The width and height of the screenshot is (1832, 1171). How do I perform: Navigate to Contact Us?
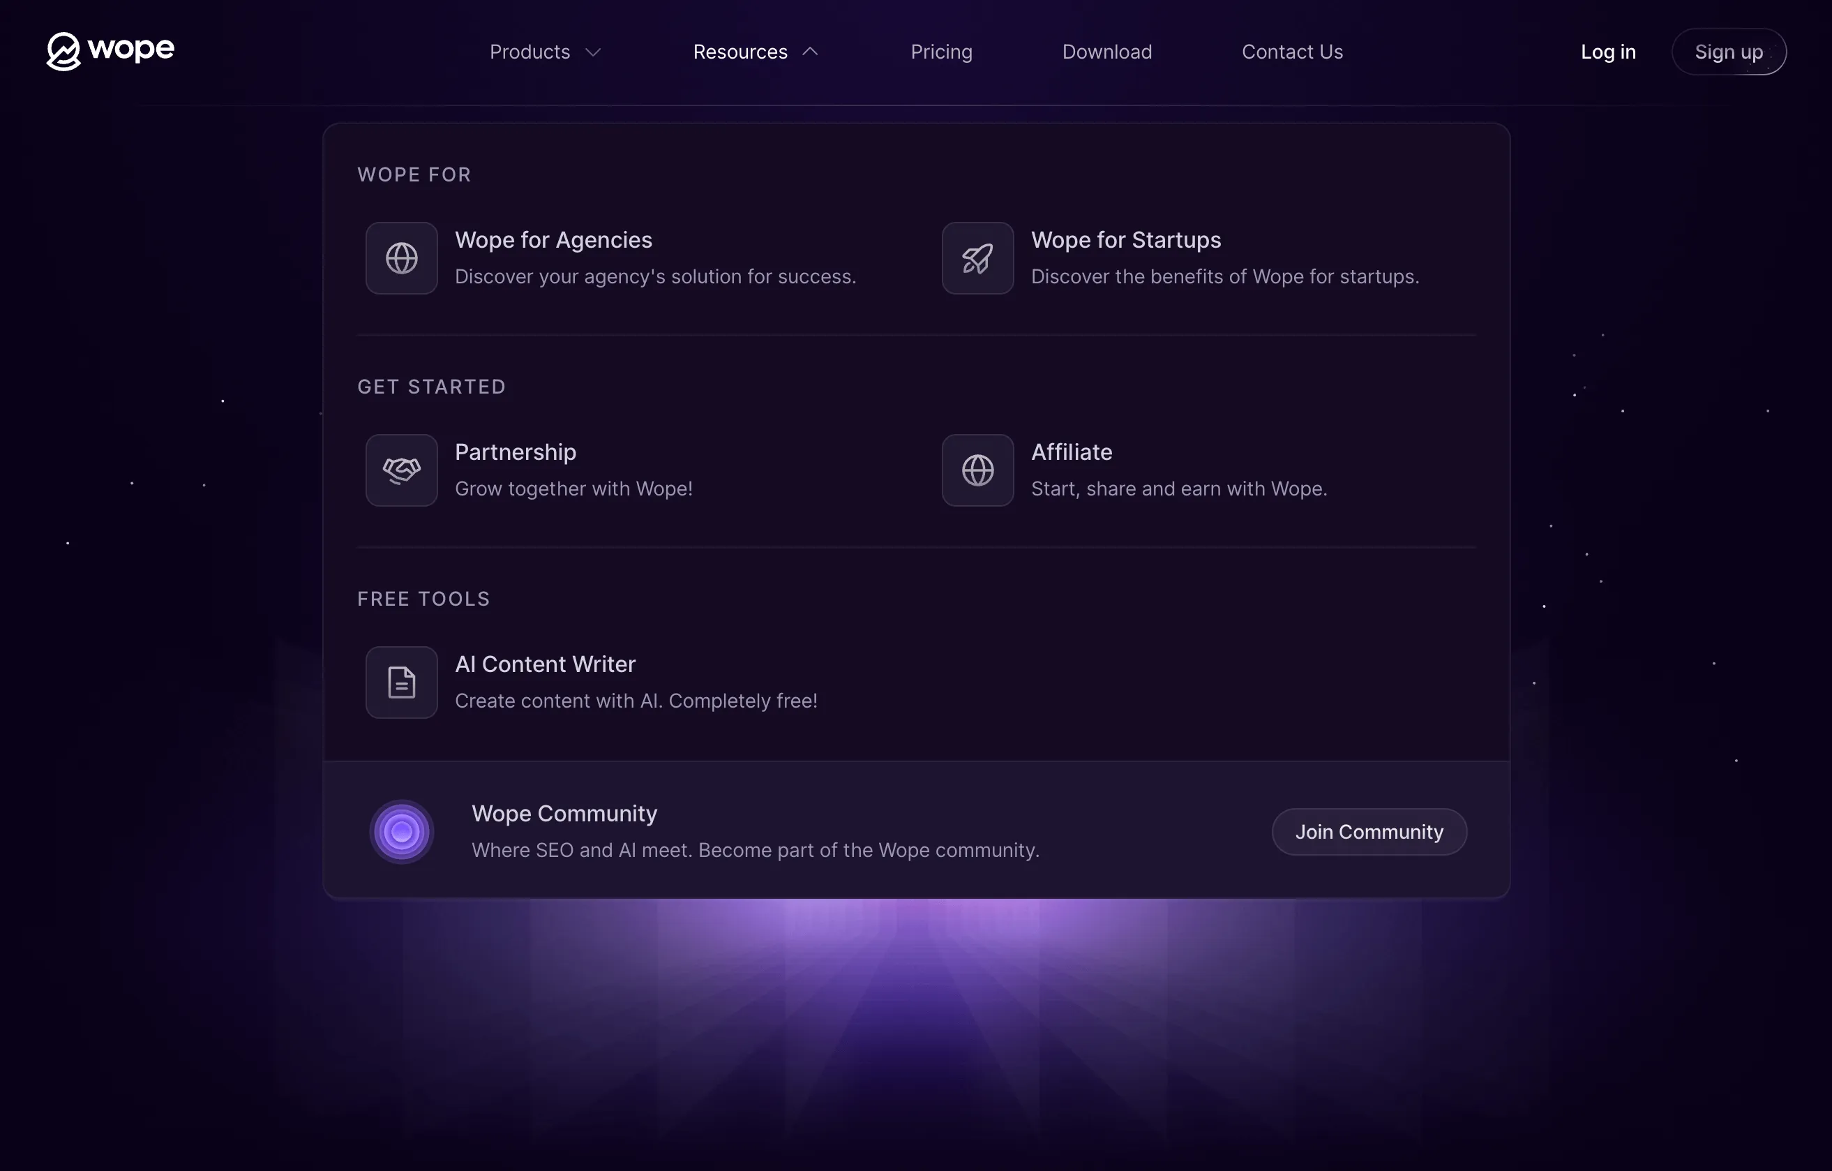pos(1292,52)
